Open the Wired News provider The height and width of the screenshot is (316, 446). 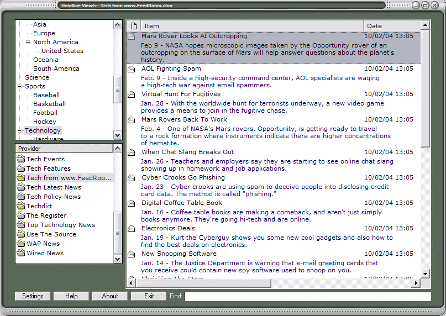point(45,253)
